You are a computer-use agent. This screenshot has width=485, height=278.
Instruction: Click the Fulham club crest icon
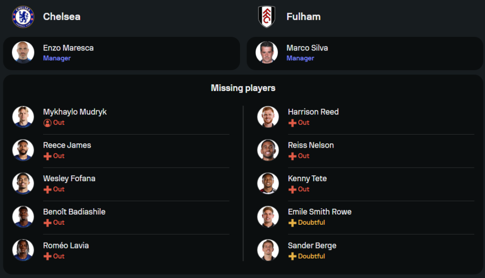coord(267,16)
